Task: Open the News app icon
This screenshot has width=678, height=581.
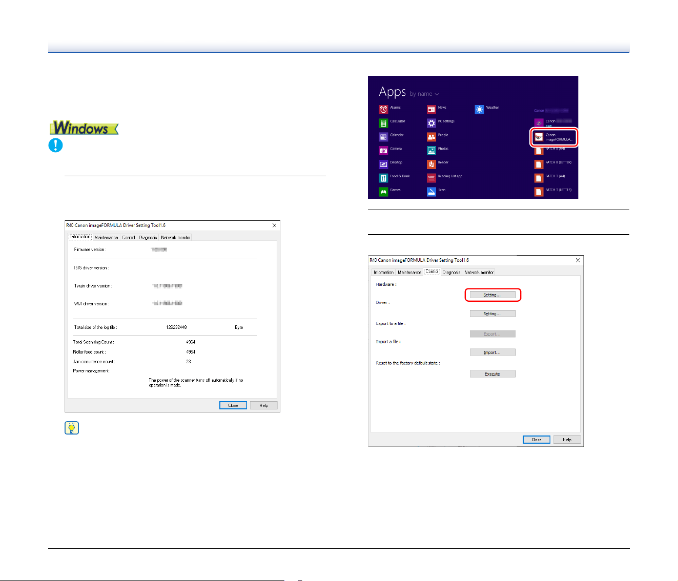Action: (x=432, y=110)
